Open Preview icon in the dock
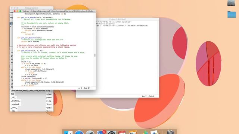Viewport: 239px width, 134px height. click(155, 132)
